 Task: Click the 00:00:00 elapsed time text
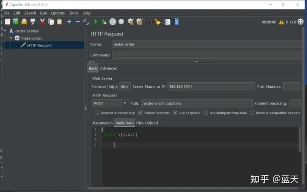point(269,22)
